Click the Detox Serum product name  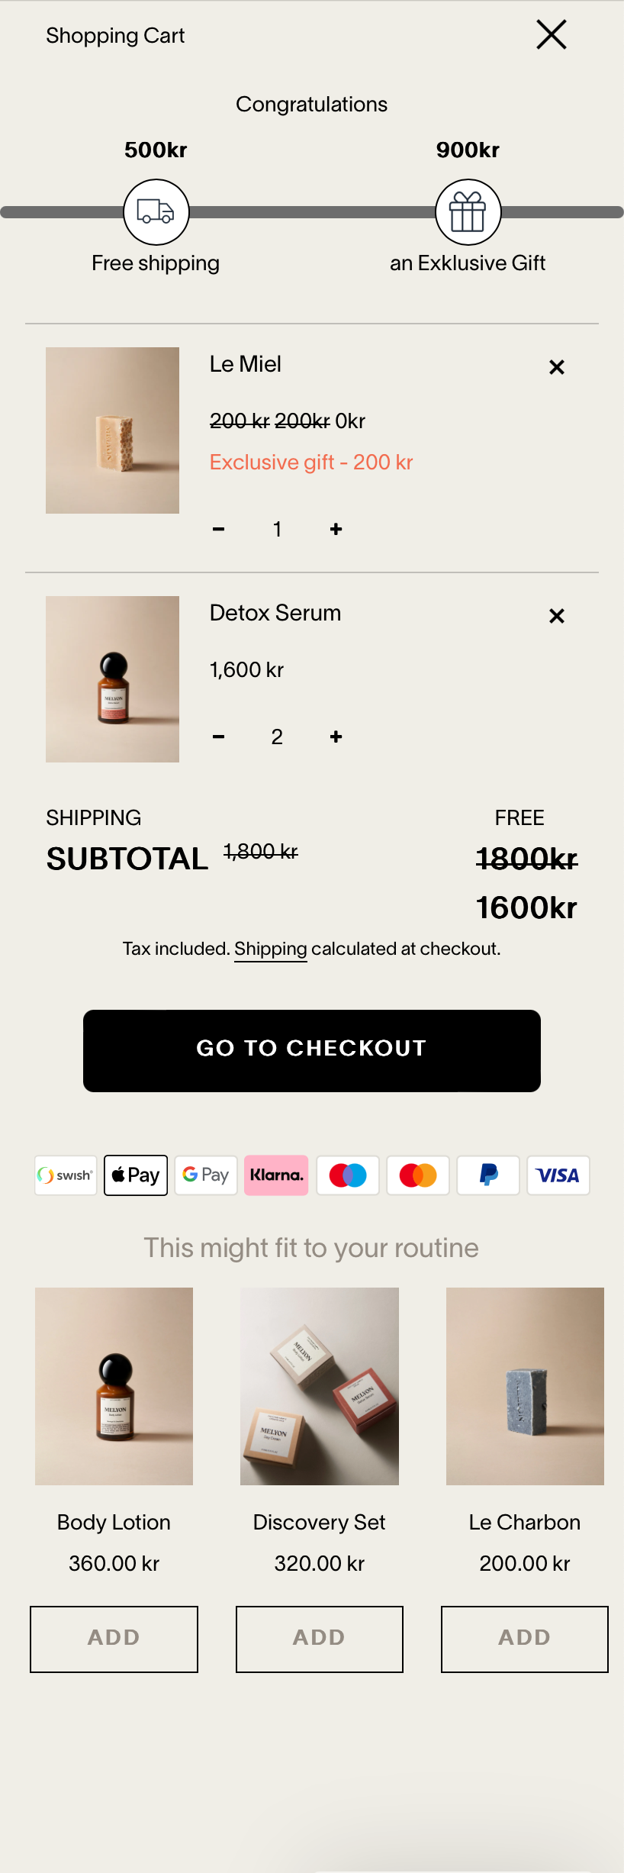[x=275, y=613]
